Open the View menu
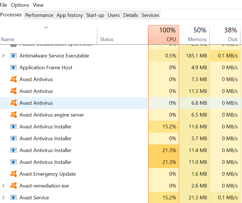The height and width of the screenshot is (203, 242). 38,5
